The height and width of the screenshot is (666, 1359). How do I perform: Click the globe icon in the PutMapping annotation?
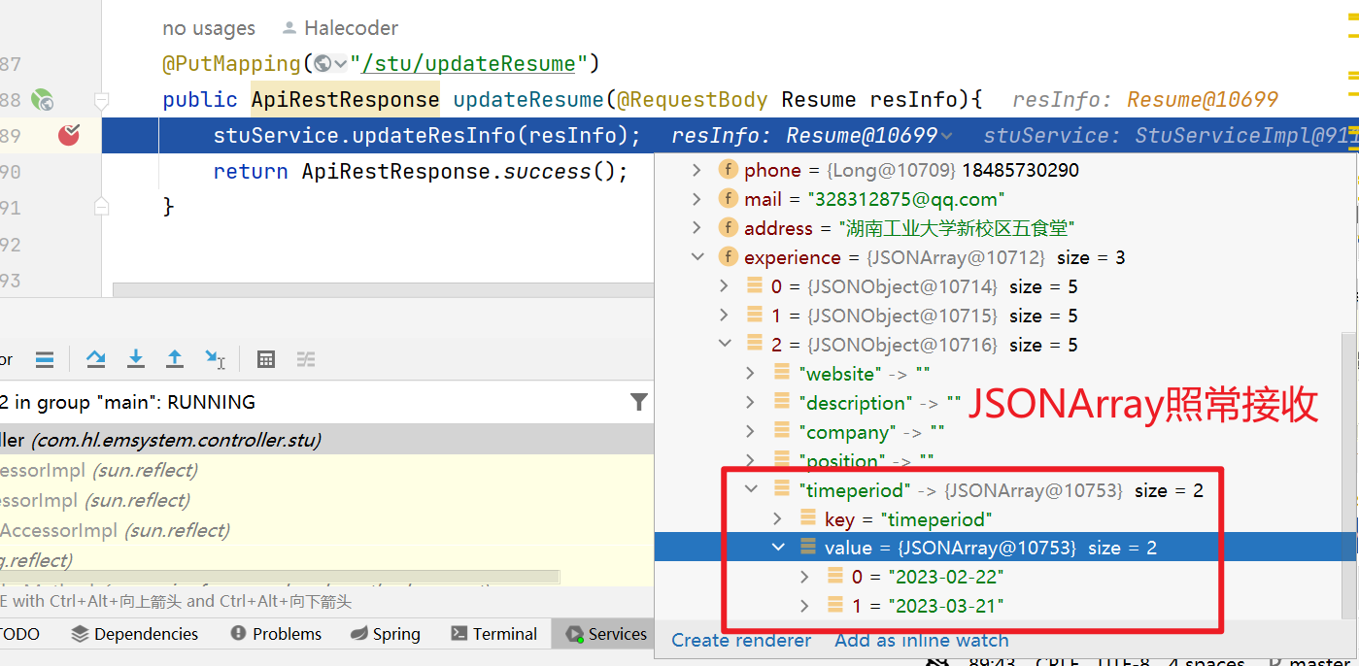point(323,63)
